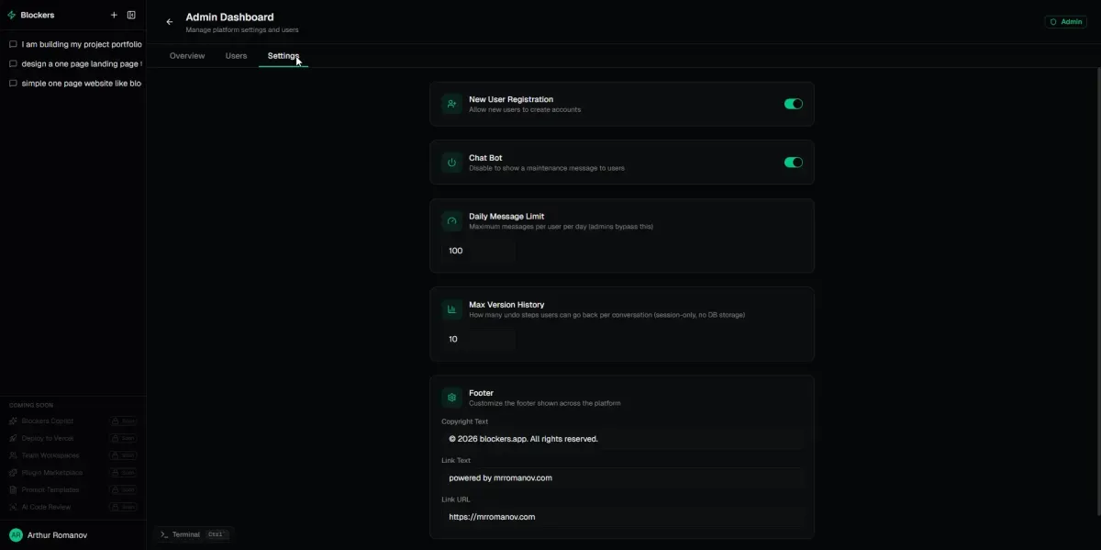Click the Admin badge in top right
Viewport: 1101px width, 550px height.
(x=1065, y=21)
